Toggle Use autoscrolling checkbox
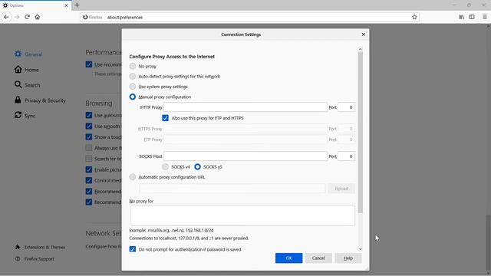This screenshot has width=491, height=276. coord(89,115)
